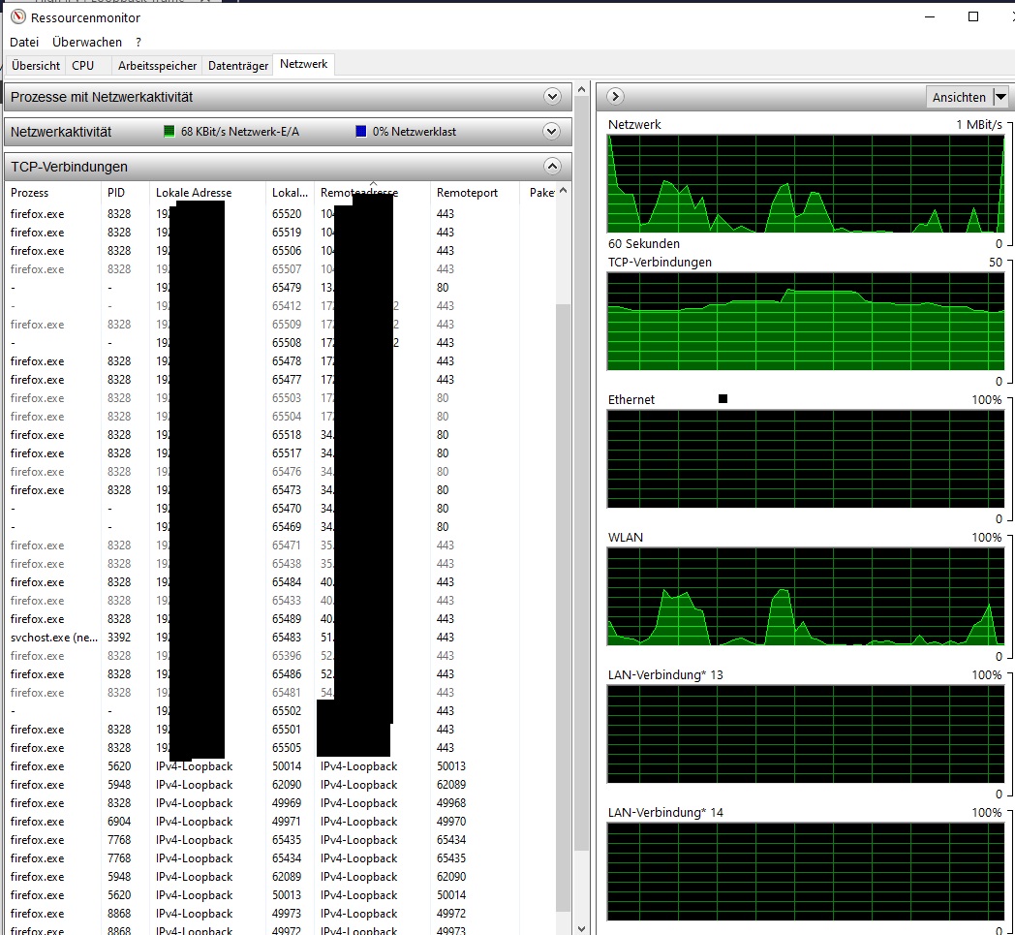The height and width of the screenshot is (935, 1015).
Task: Click the Netzwerk graph
Action: coord(805,184)
